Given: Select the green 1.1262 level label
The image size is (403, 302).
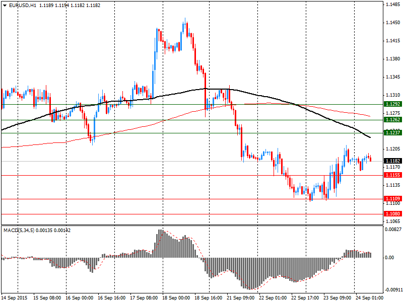Looking at the screenshot, I should [393, 120].
